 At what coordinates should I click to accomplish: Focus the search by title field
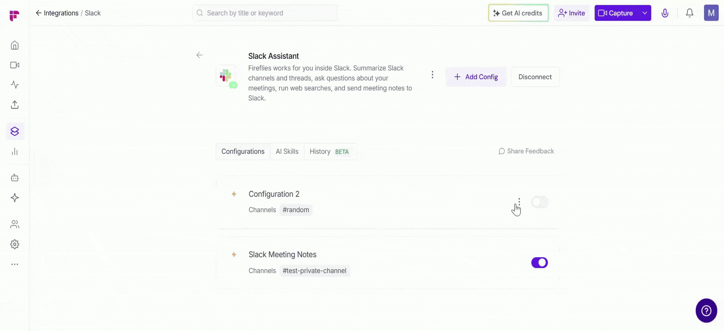point(265,13)
